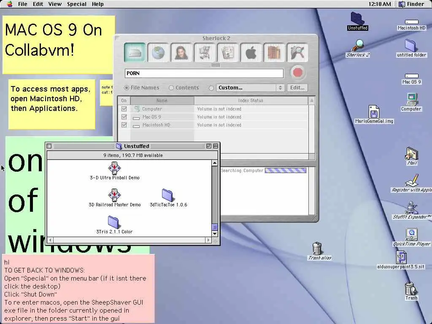Select the Files channel hard drive icon in Sherlock
432x324 pixels.
point(135,52)
